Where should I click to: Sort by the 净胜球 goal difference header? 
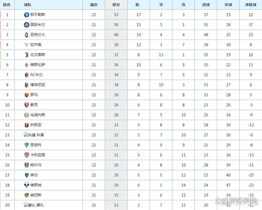point(251,5)
